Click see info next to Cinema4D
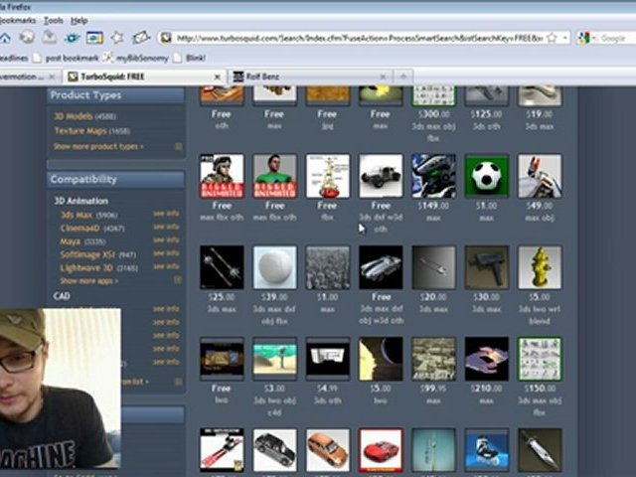636x477 pixels. (x=166, y=227)
